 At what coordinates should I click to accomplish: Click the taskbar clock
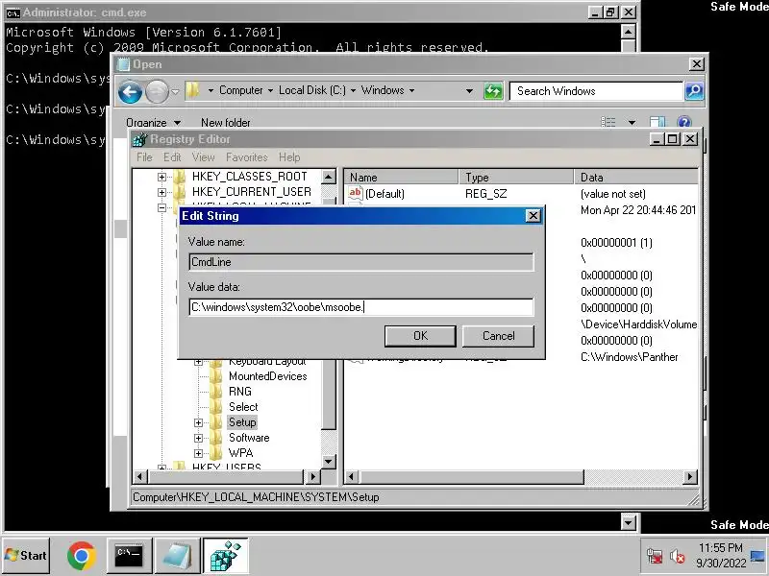[720, 556]
